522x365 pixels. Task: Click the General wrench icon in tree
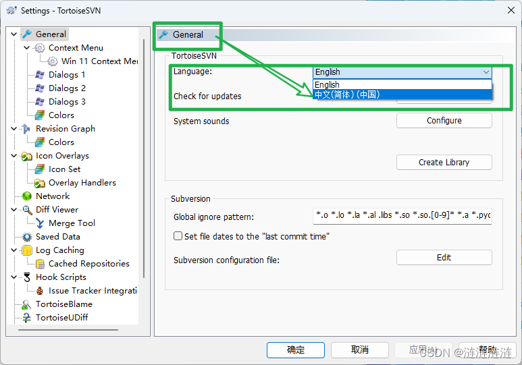tap(26, 34)
